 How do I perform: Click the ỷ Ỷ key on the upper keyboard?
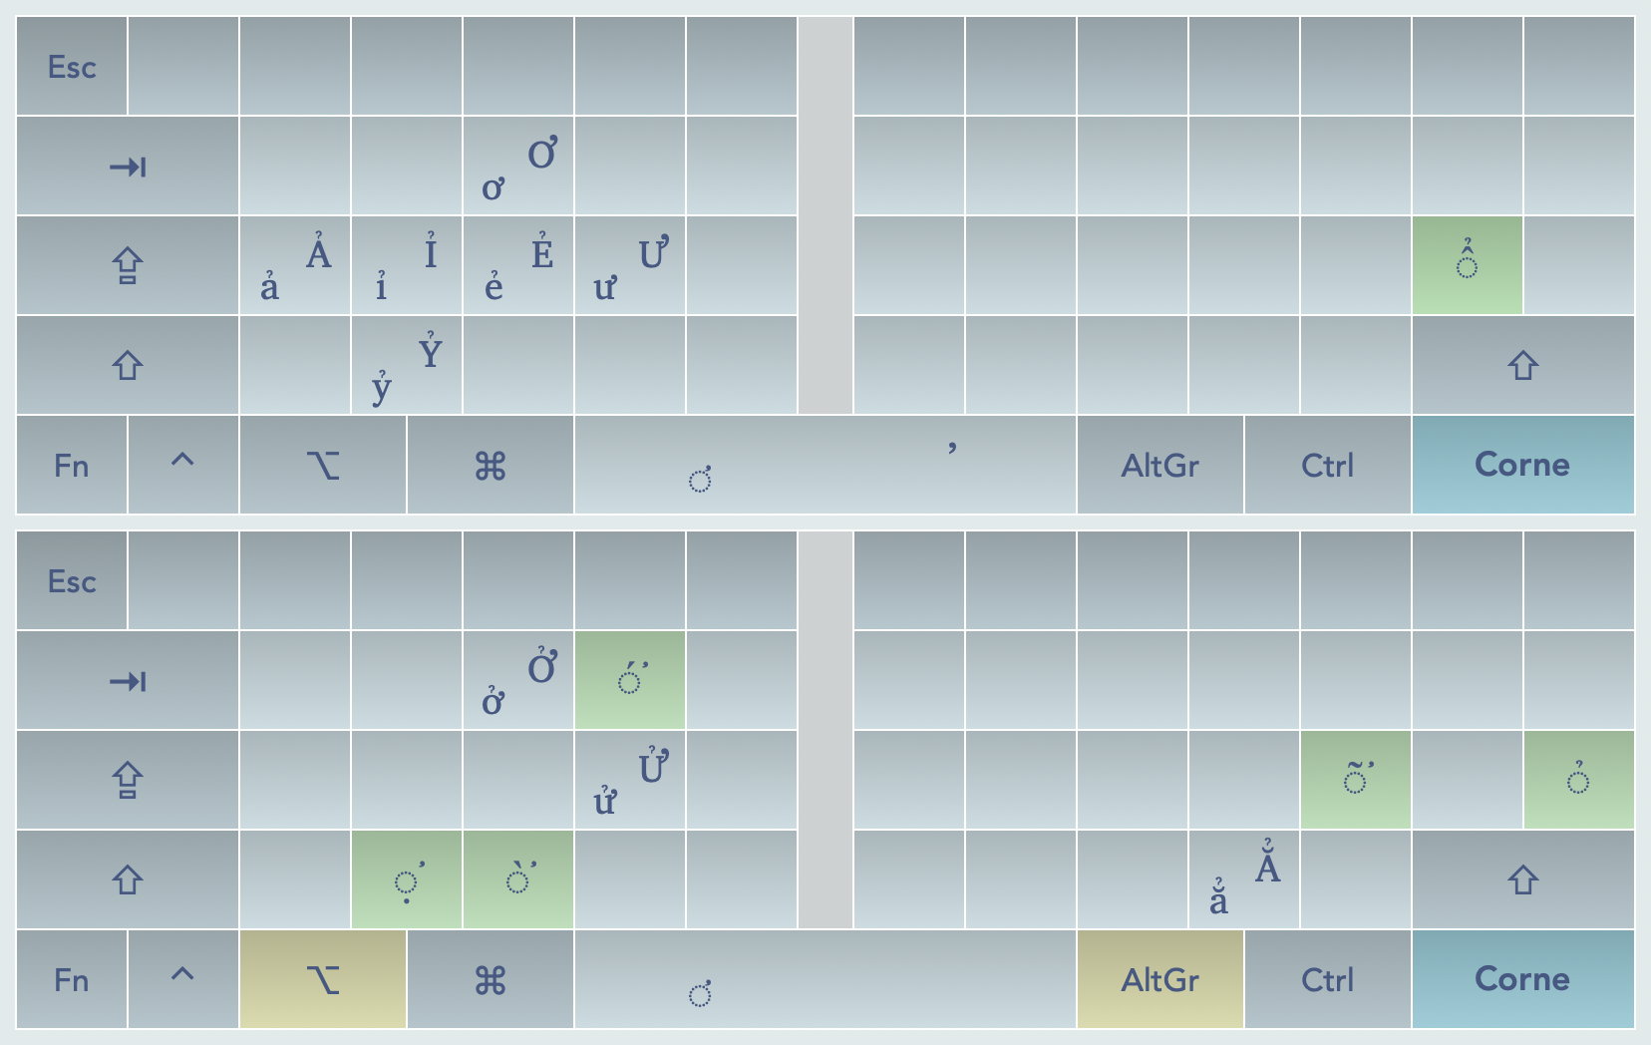407,365
